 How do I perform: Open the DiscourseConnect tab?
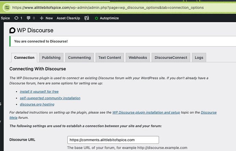pos(171,57)
